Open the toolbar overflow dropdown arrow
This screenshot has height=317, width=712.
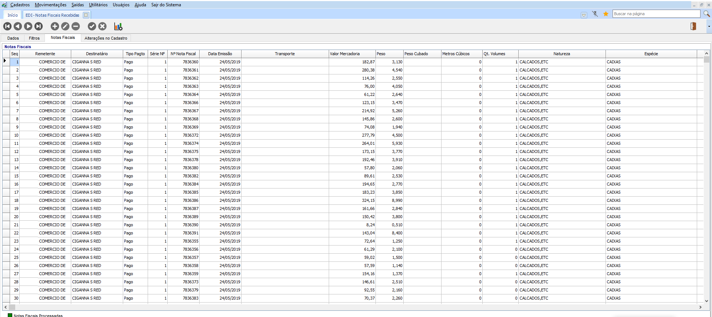(709, 26)
